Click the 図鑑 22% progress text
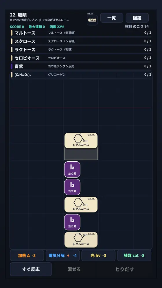Image resolution: width=162 pixels, height=288 pixels. [x=57, y=27]
